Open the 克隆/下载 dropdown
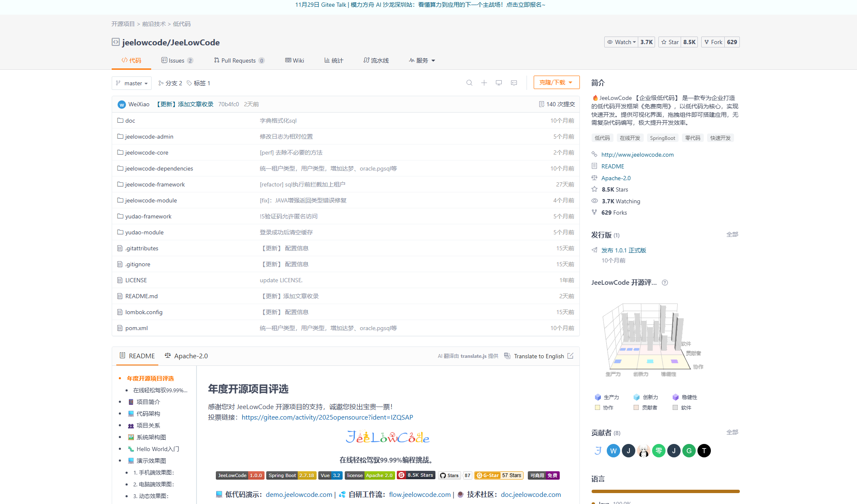Viewport: 857px width, 504px height. pyautogui.click(x=556, y=82)
